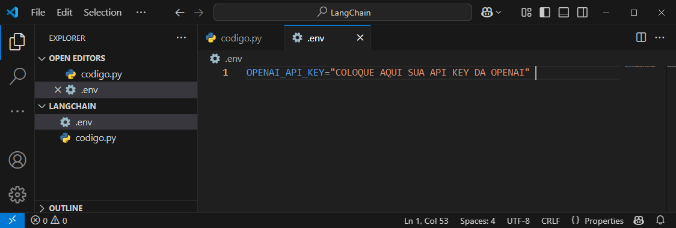Click the remote window indicator in status bar
This screenshot has height=228, width=676.
12,221
